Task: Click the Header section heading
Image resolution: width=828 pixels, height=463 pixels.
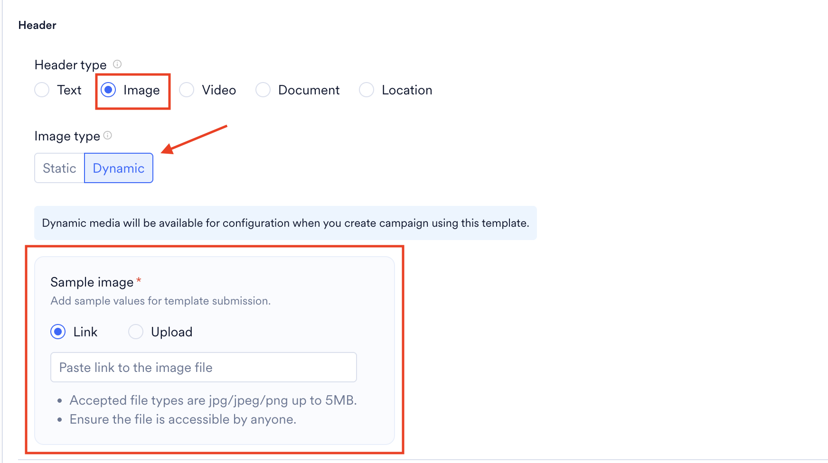Action: click(x=38, y=25)
